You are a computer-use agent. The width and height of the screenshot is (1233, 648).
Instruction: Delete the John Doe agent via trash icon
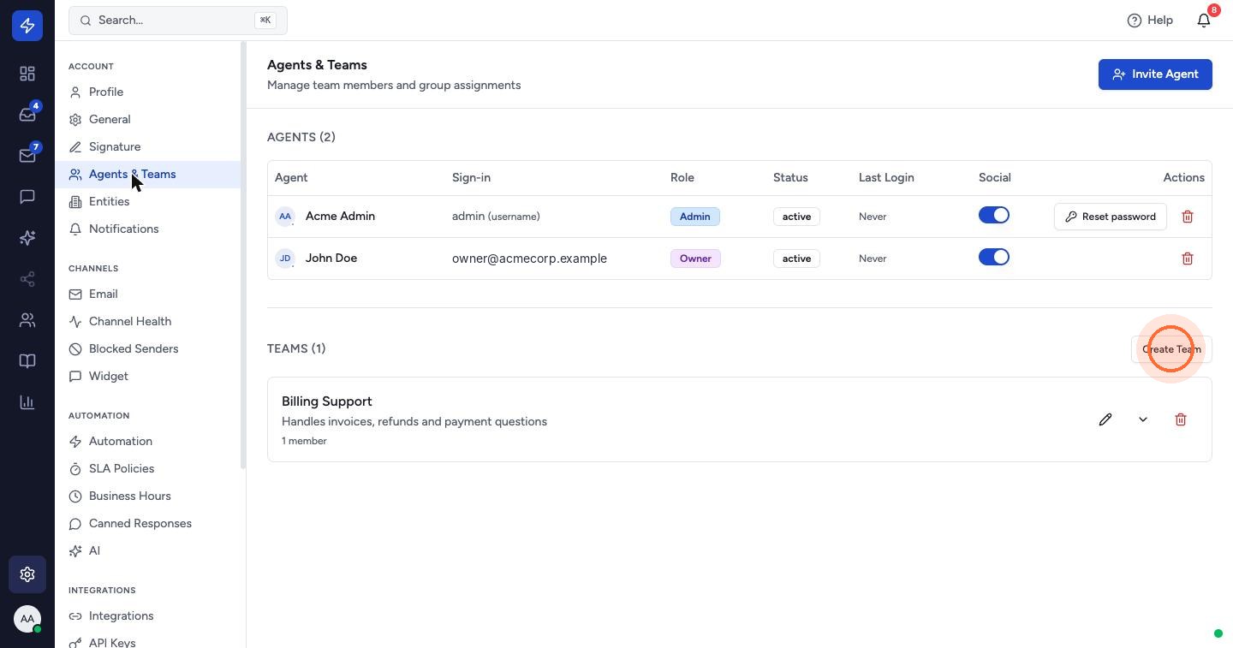tap(1188, 259)
